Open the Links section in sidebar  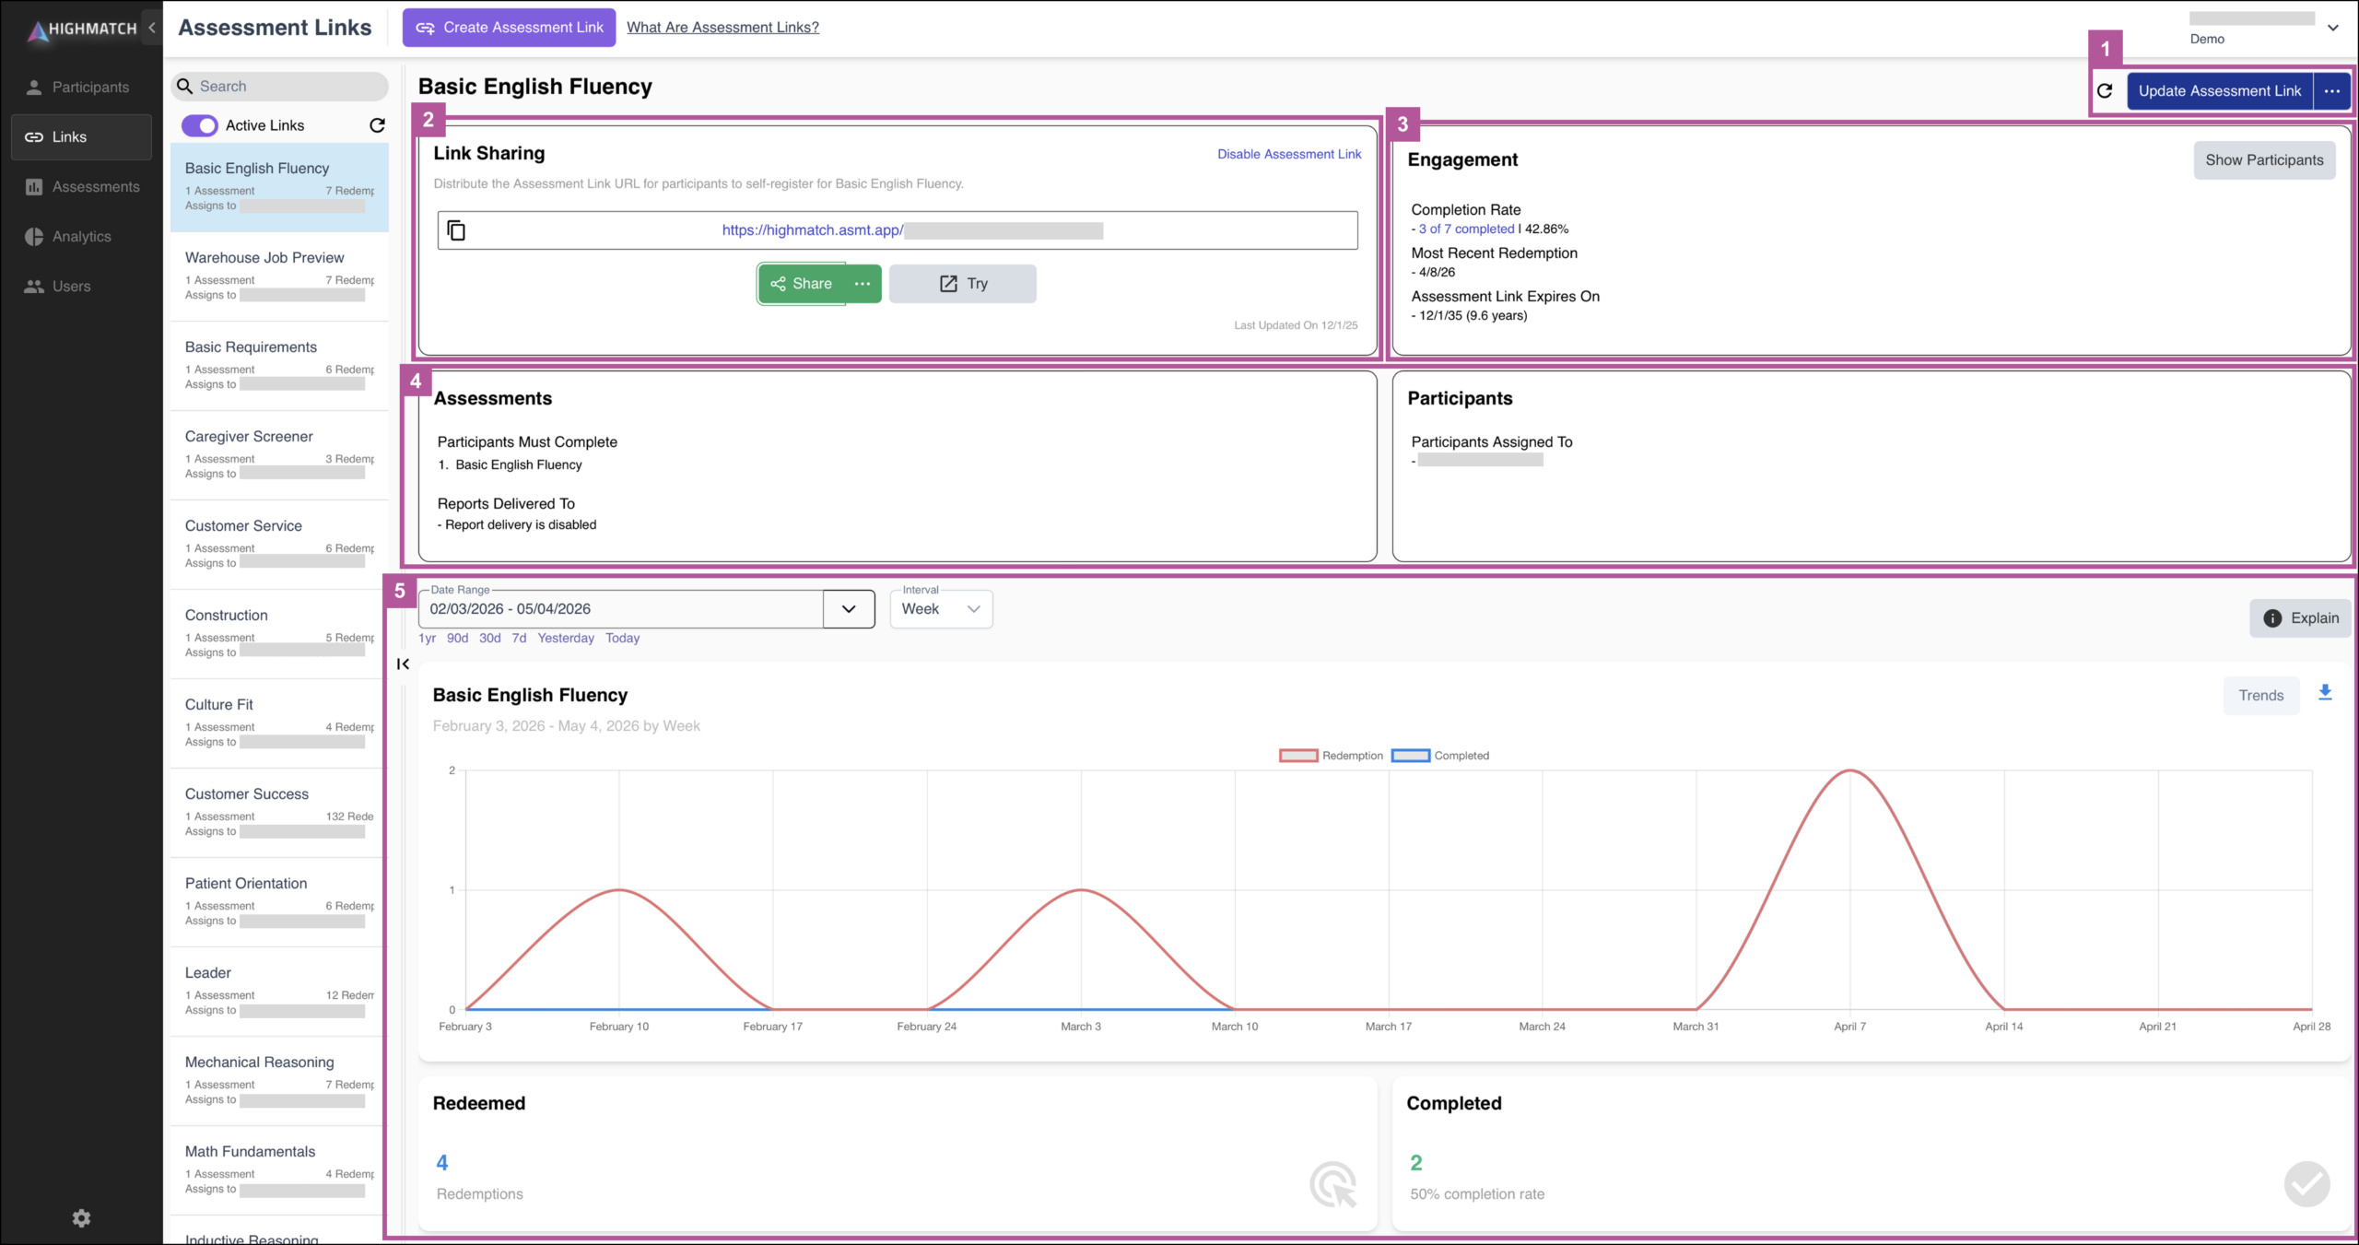coord(81,137)
